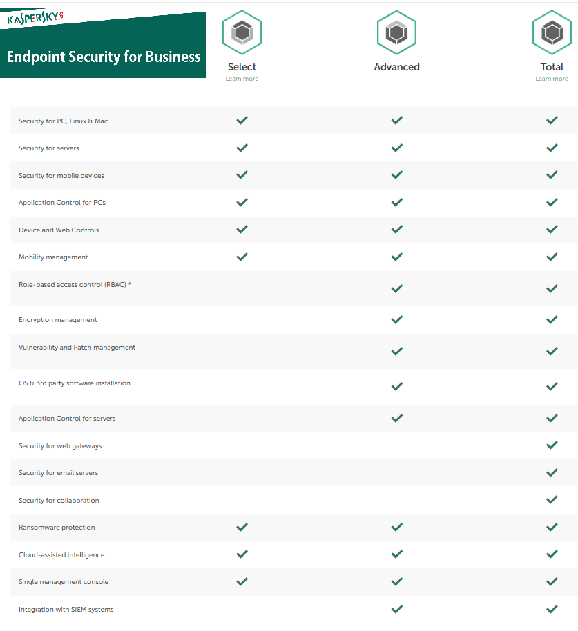Click Total checkmark for Security for collaboration
The image size is (578, 631).
coord(552,499)
